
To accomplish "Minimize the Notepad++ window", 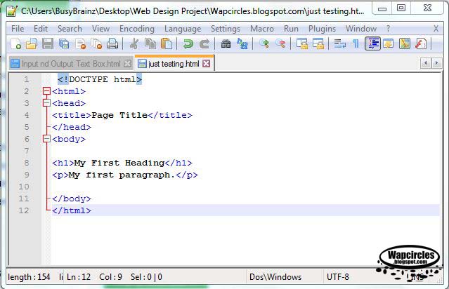I will pyautogui.click(x=382, y=8).
